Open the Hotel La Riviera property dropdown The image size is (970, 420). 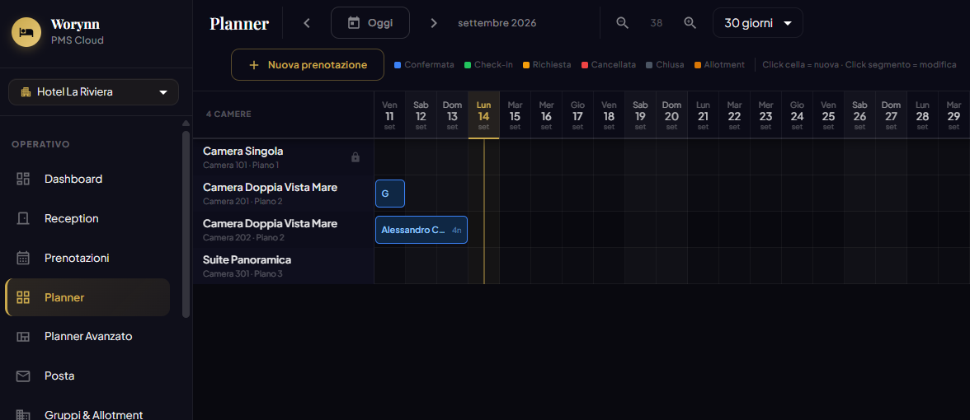[93, 92]
